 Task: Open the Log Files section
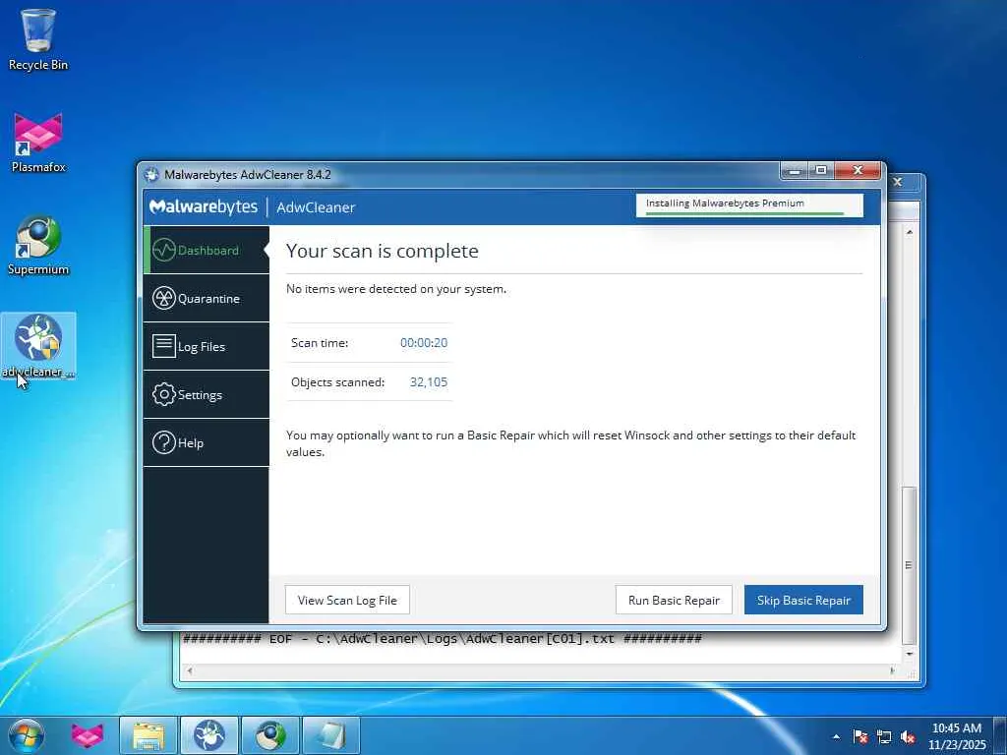click(207, 347)
